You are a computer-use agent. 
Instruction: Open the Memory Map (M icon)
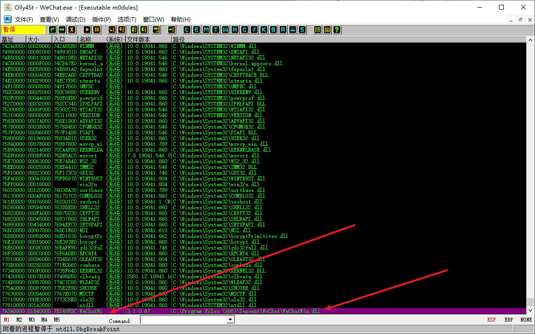tap(206, 30)
